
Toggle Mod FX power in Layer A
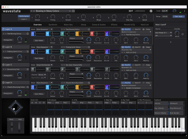coord(133,29)
